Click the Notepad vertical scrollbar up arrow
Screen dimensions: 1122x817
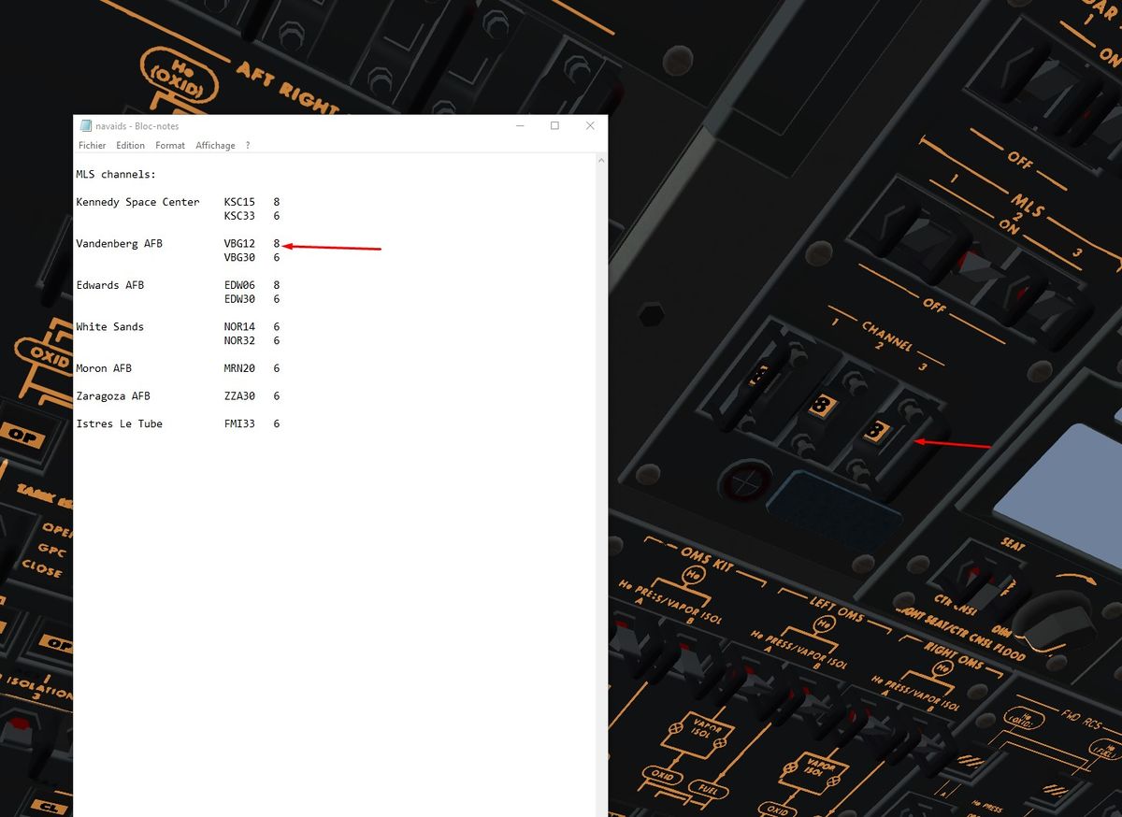[601, 162]
